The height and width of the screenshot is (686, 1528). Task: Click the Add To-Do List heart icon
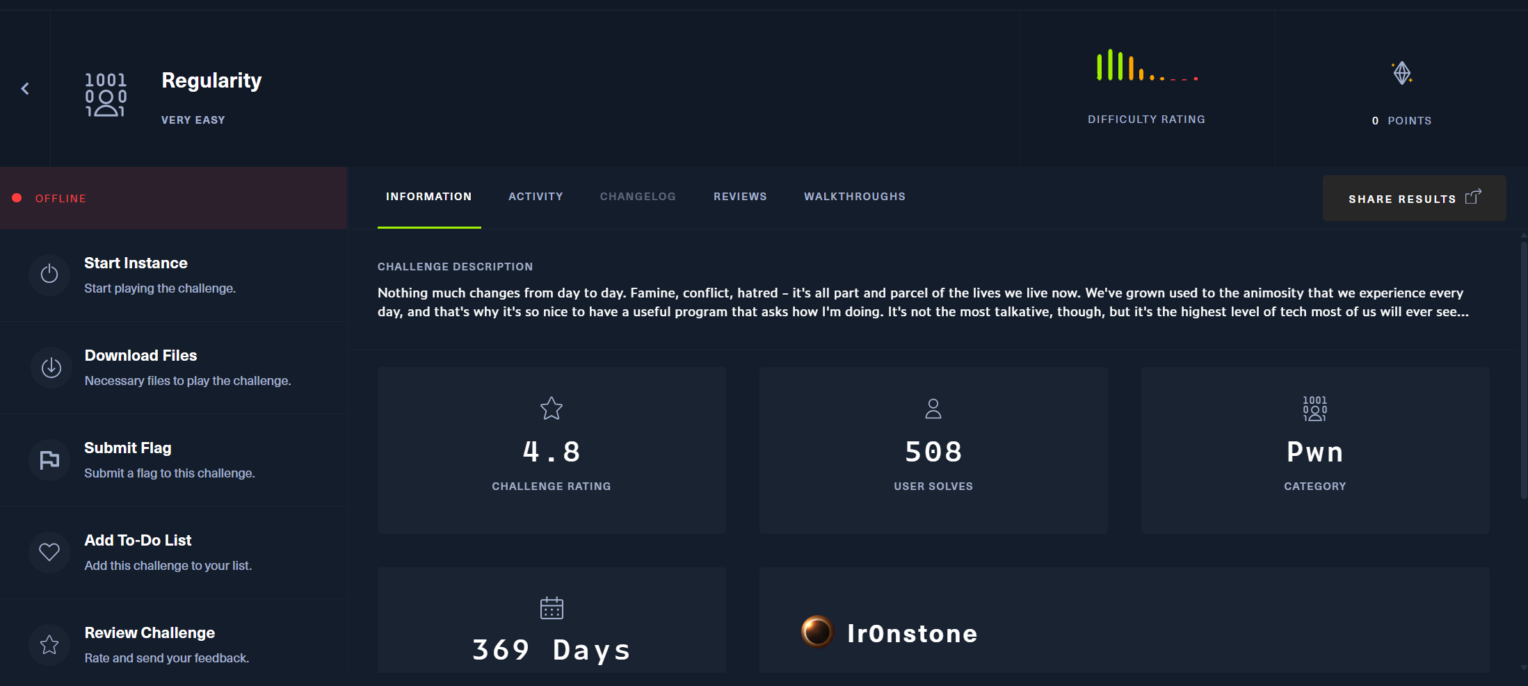click(49, 552)
